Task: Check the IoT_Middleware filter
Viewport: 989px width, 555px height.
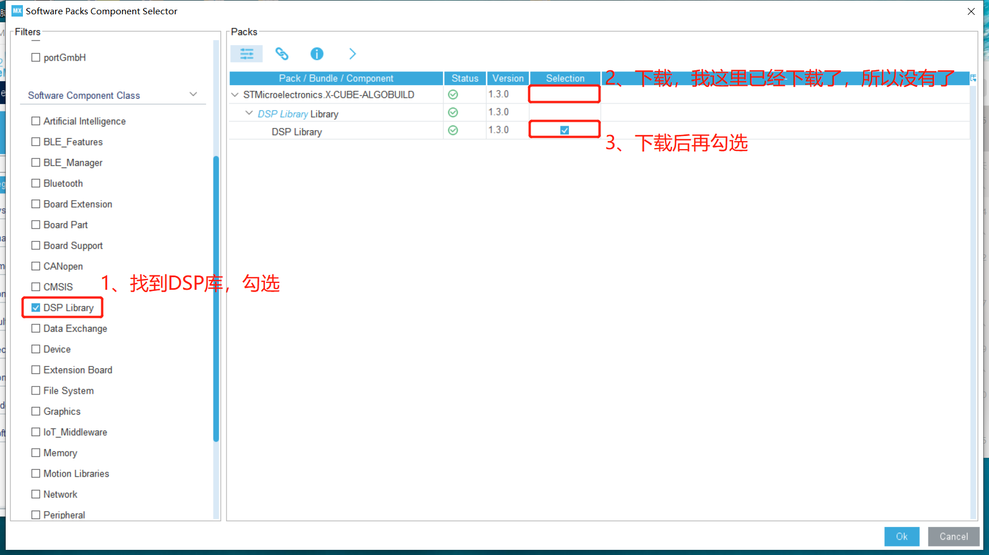Action: [36, 432]
